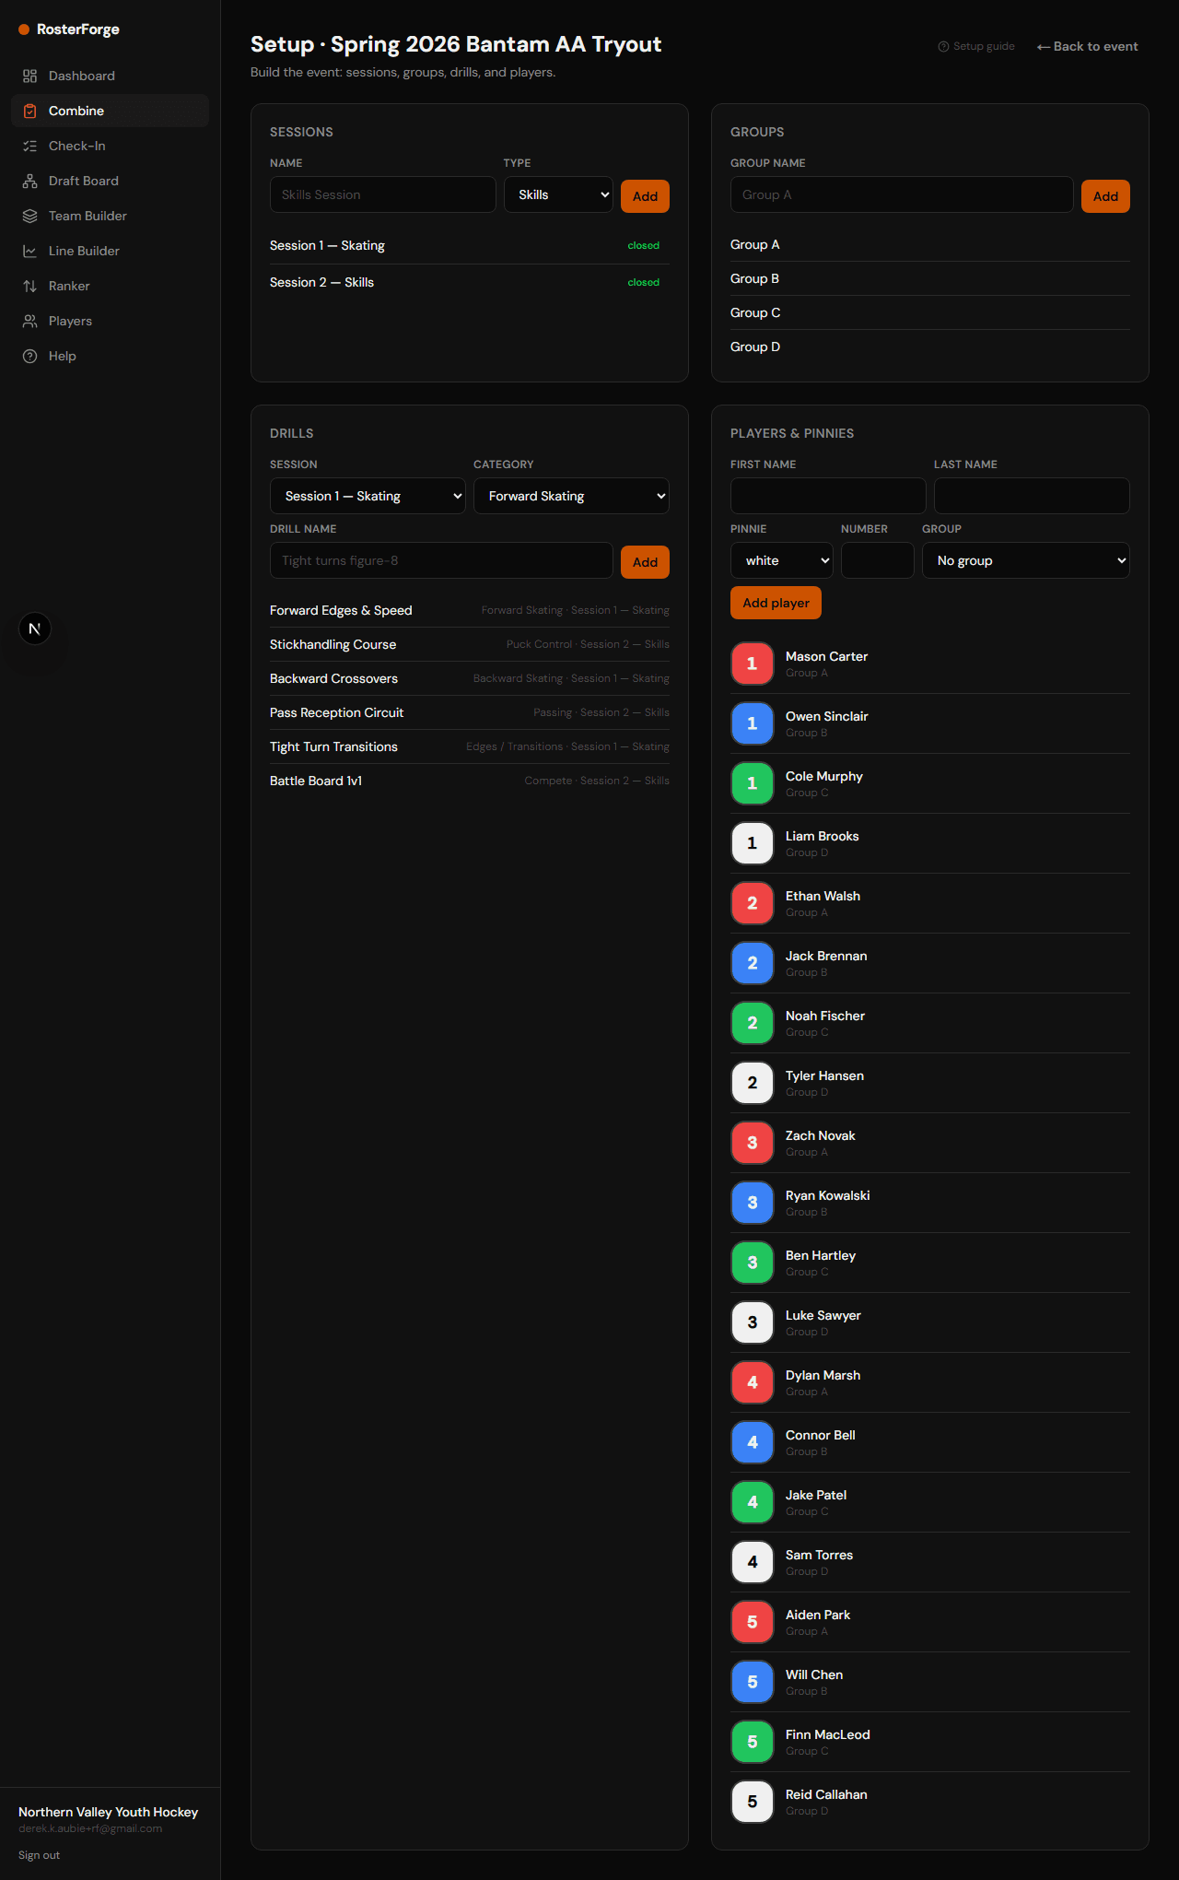Go to Check-In page
The height and width of the screenshot is (1880, 1179).
110,146
